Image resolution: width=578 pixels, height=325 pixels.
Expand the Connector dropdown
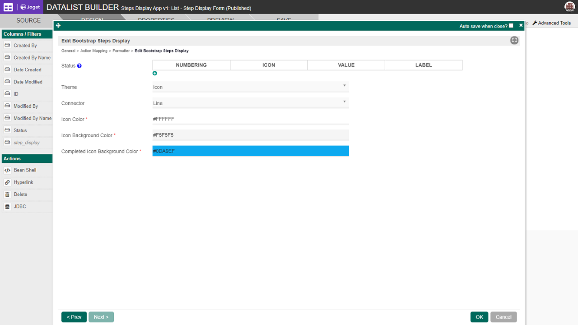tap(251, 103)
